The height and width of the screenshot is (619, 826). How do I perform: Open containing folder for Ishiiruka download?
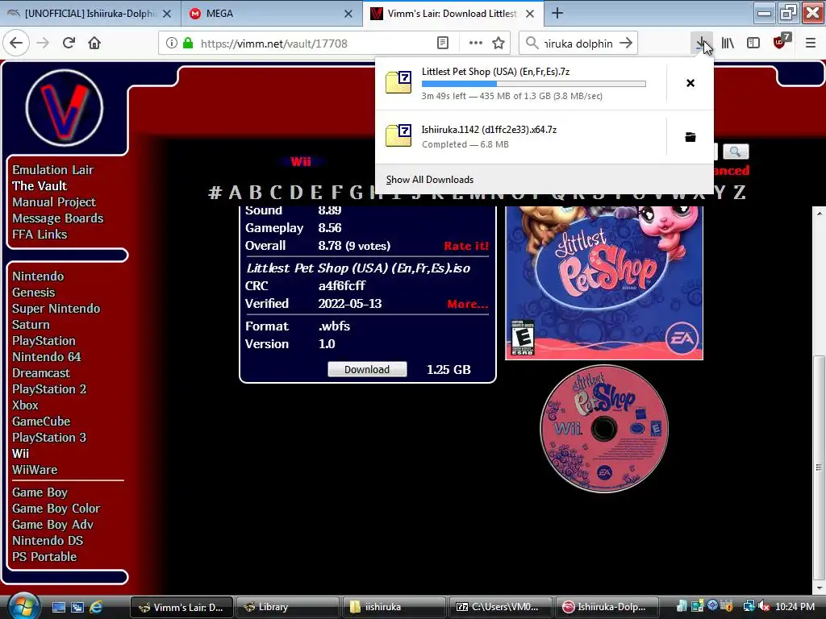tap(690, 137)
